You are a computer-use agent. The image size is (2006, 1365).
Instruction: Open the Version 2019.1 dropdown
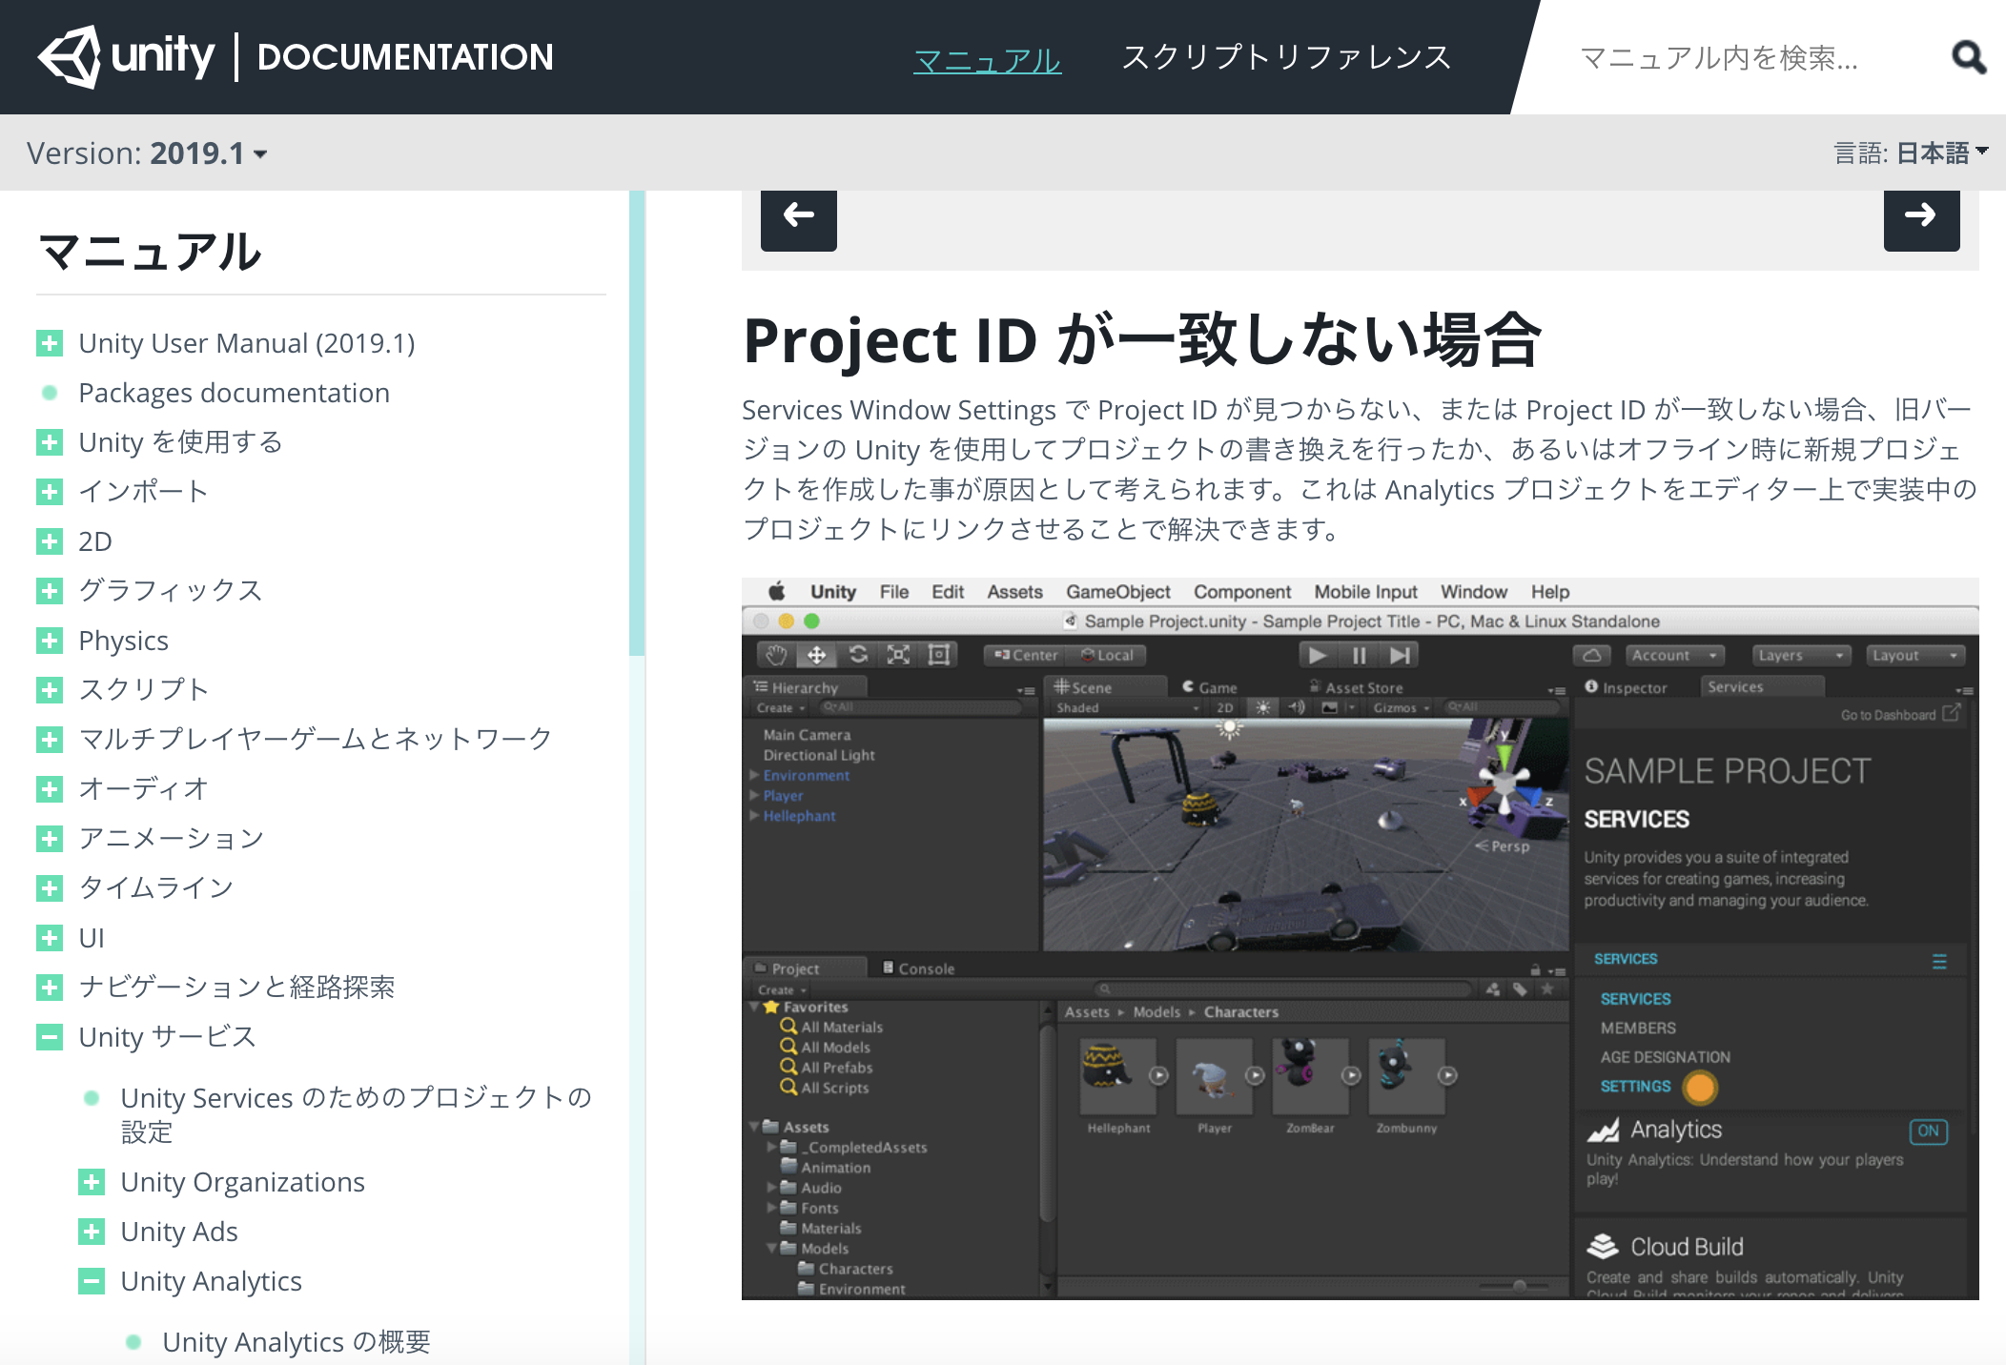click(147, 153)
